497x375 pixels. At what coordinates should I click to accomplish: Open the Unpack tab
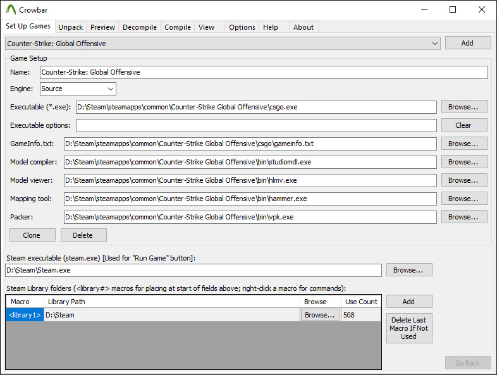(70, 27)
